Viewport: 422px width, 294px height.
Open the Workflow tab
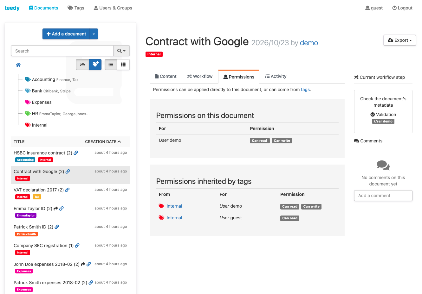200,76
